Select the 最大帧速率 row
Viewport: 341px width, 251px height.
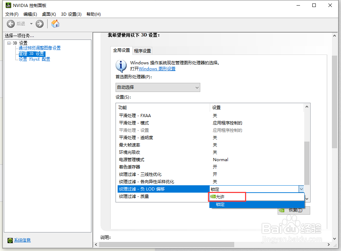(x=210, y=145)
